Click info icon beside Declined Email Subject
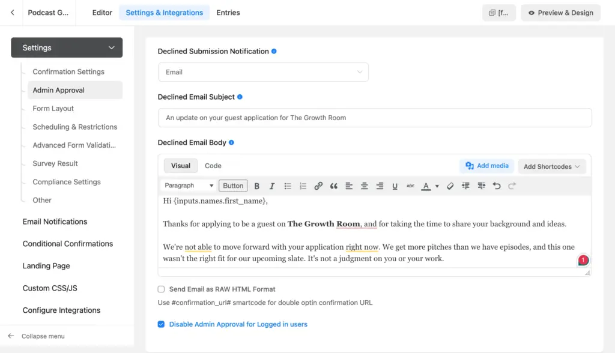This screenshot has width=615, height=353. (x=240, y=97)
